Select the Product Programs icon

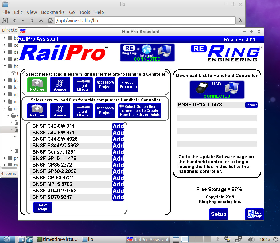tap(128, 85)
